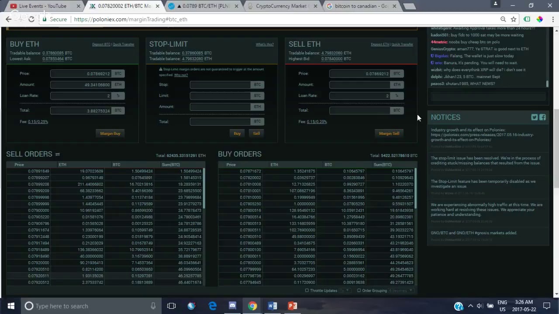559x314 pixels.
Task: Click Quick Transfer in Buy ETH panel
Action: (x=124, y=44)
